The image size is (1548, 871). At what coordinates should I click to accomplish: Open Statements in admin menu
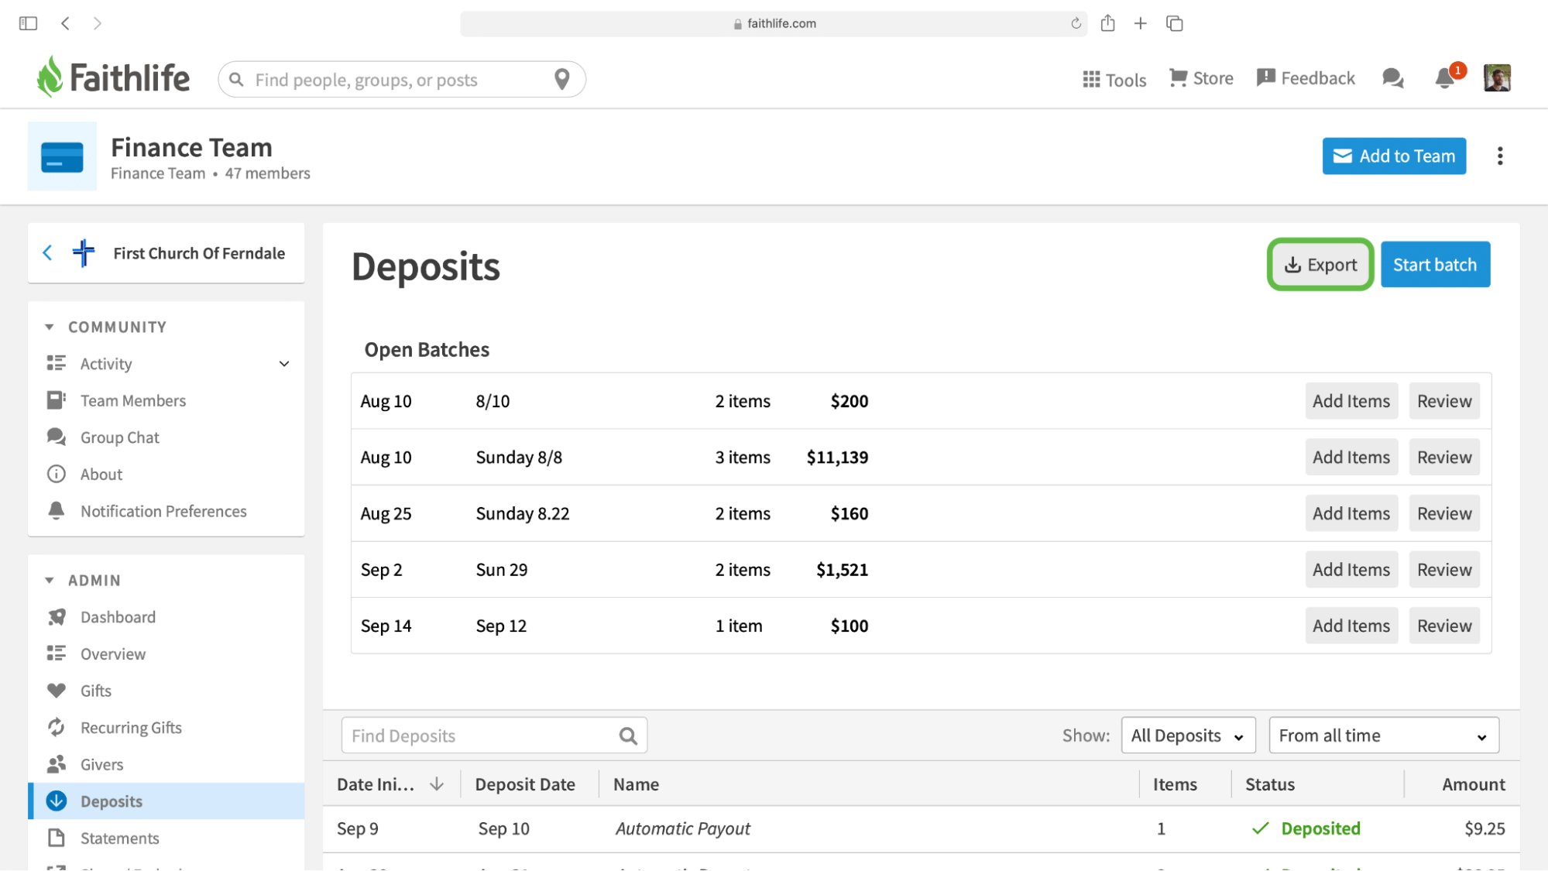pos(119,838)
